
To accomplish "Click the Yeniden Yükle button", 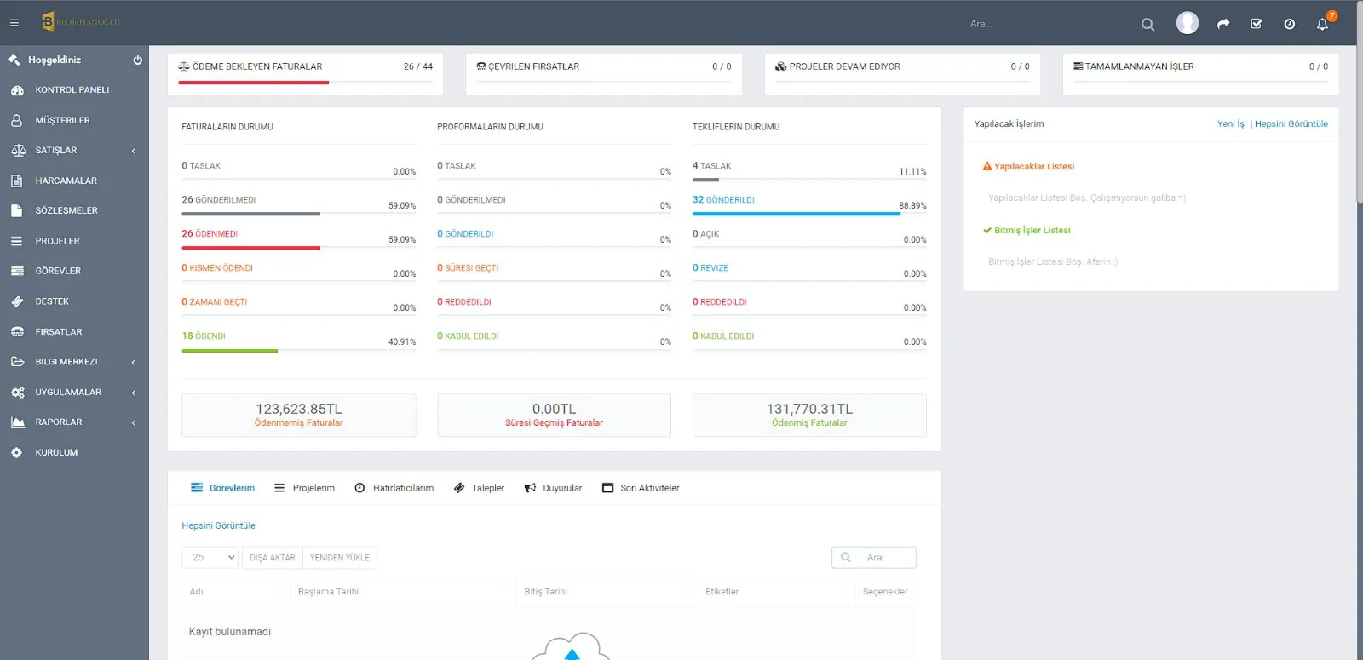I will tap(339, 558).
